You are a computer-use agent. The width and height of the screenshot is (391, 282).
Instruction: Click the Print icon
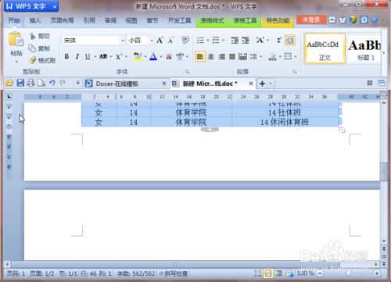30,83
